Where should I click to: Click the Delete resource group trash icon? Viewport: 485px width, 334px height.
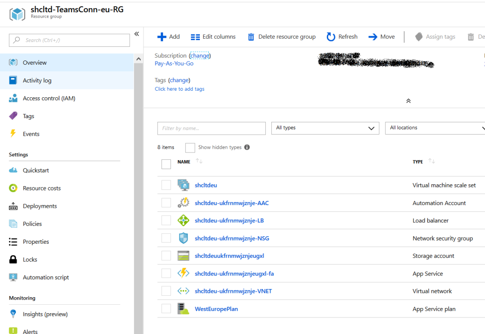pos(251,36)
